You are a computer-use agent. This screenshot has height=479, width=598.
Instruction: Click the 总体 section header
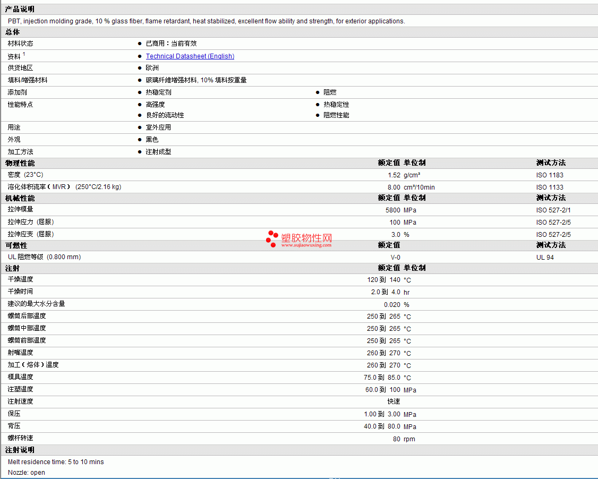click(x=13, y=32)
